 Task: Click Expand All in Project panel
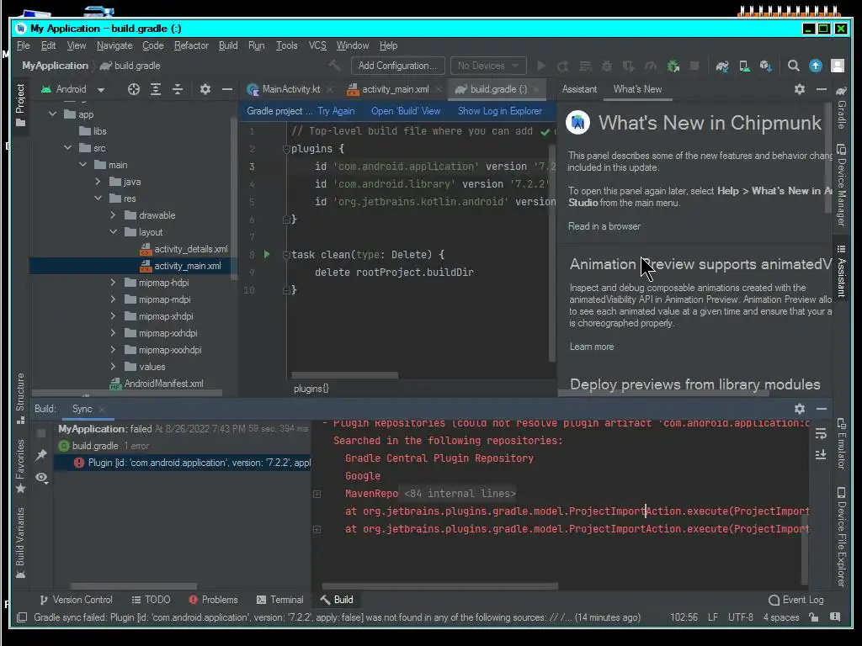[156, 89]
